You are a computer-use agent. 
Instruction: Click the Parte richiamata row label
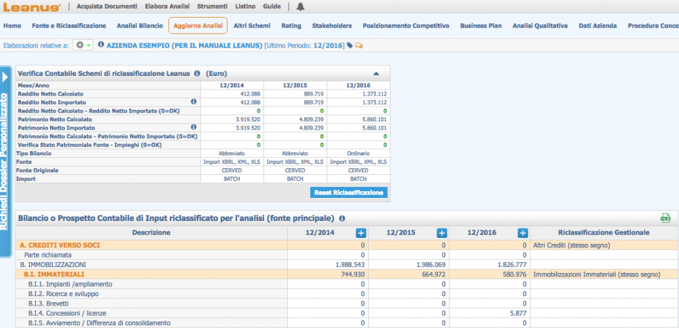[x=48, y=255]
